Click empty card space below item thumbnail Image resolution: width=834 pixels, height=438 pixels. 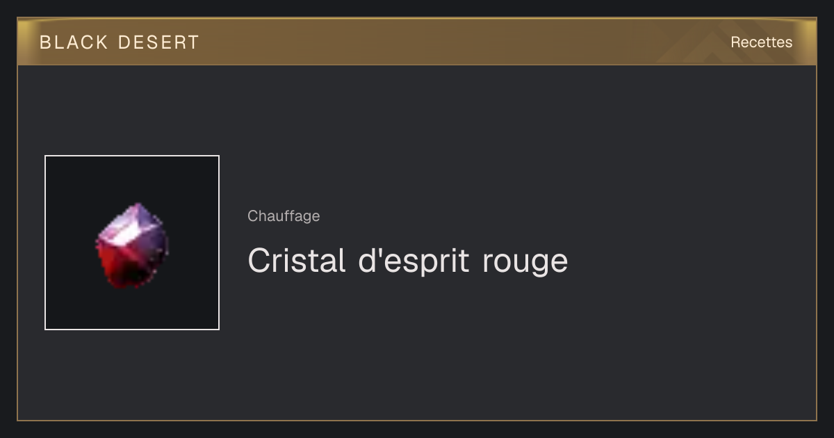pyautogui.click(x=132, y=375)
